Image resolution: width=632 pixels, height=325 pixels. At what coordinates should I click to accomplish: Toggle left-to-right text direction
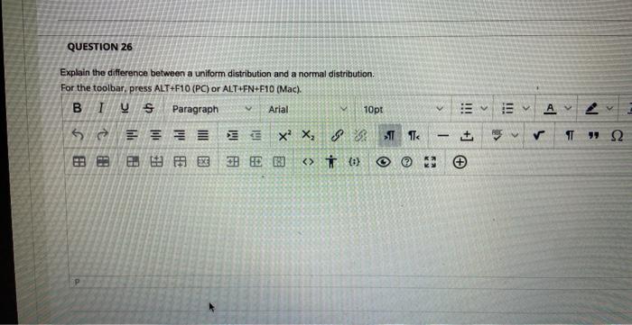click(x=389, y=136)
